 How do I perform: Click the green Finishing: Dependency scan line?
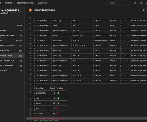(46, 121)
